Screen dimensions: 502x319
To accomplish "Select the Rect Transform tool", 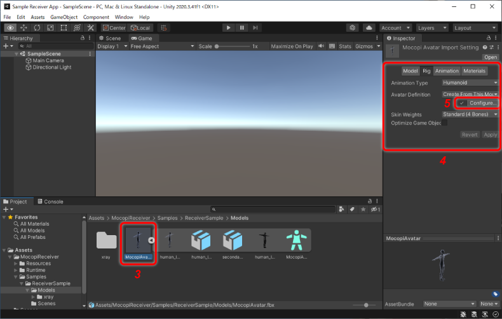I will tap(64, 28).
